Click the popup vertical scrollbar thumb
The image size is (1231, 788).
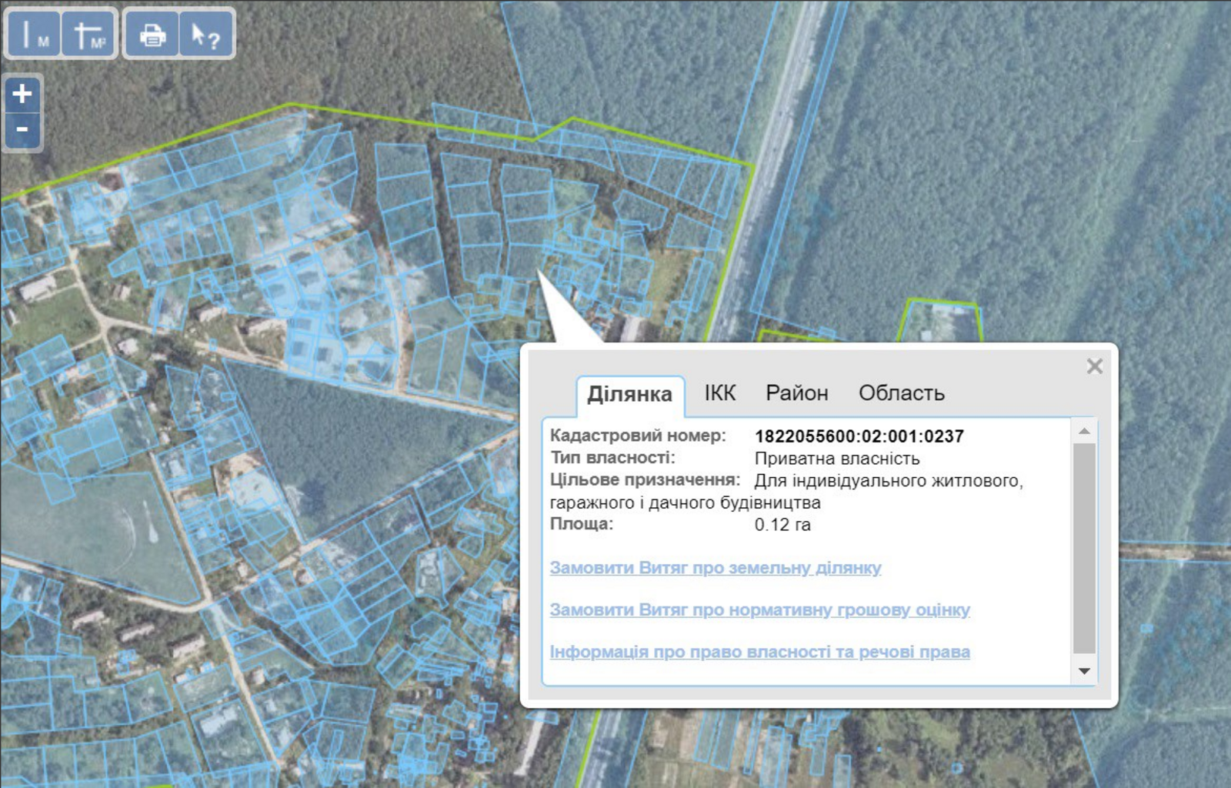tap(1084, 546)
